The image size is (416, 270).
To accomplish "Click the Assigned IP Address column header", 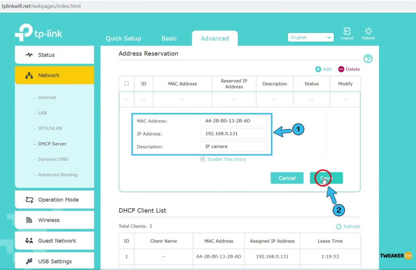I will (272, 241).
